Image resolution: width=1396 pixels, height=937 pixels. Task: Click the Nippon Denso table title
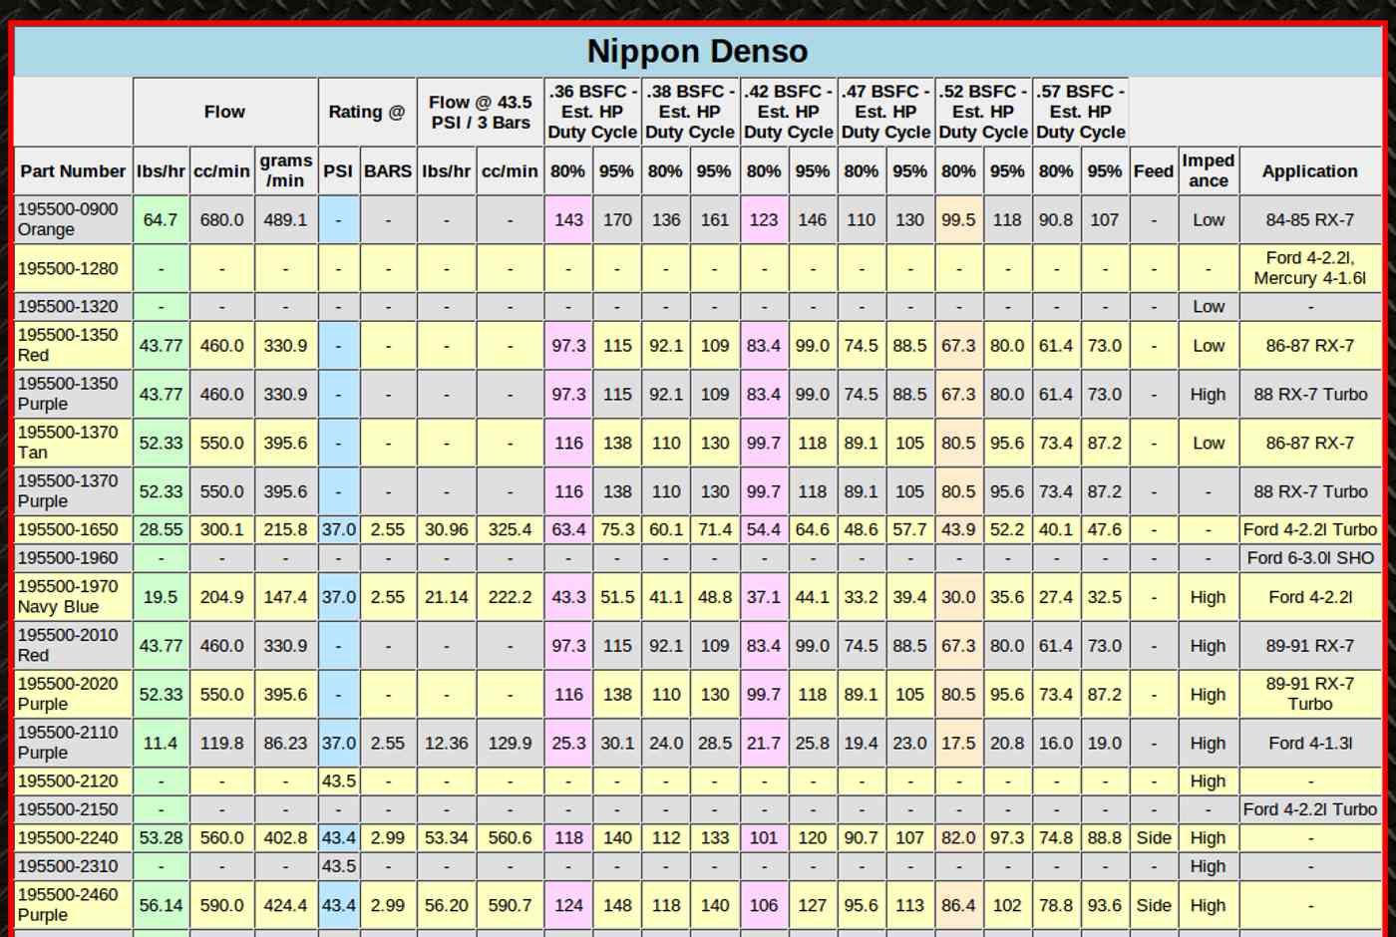pyautogui.click(x=697, y=51)
